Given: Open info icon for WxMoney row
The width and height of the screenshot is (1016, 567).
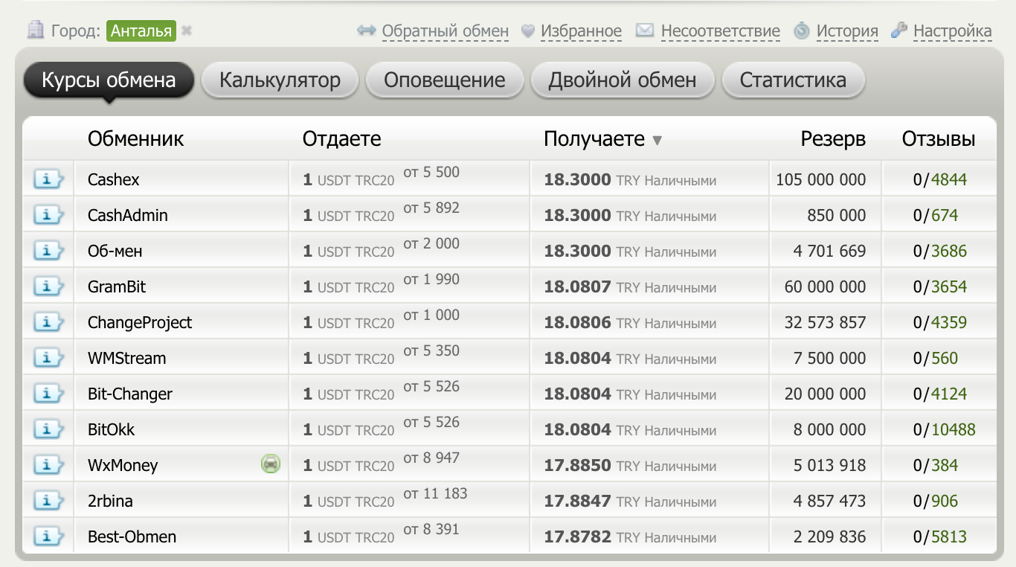Looking at the screenshot, I should pos(48,464).
